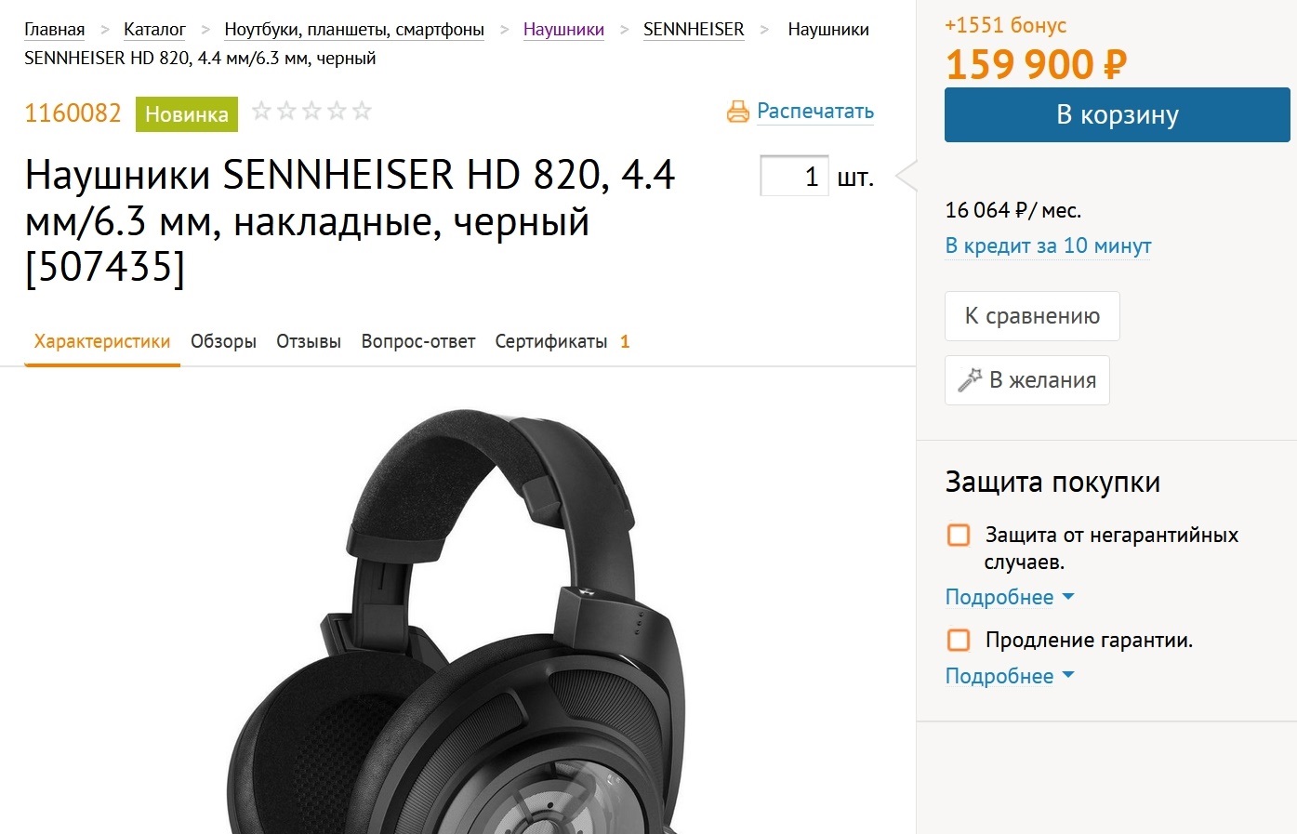Switch to the Отзывы tab
Viewport: 1297px width, 834px height.
coord(309,341)
